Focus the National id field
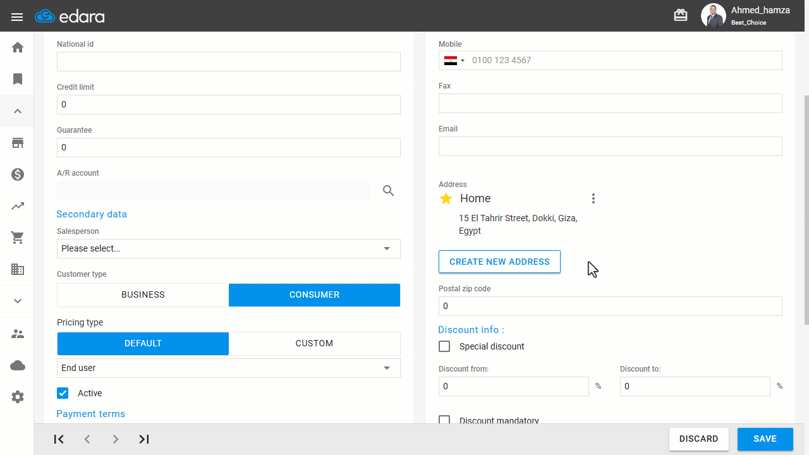 click(x=229, y=61)
